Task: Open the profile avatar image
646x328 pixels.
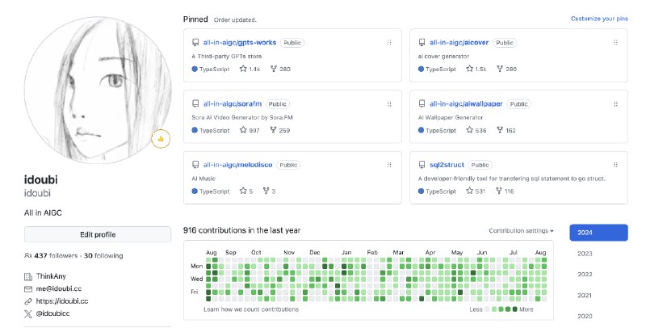Action: pyautogui.click(x=98, y=90)
